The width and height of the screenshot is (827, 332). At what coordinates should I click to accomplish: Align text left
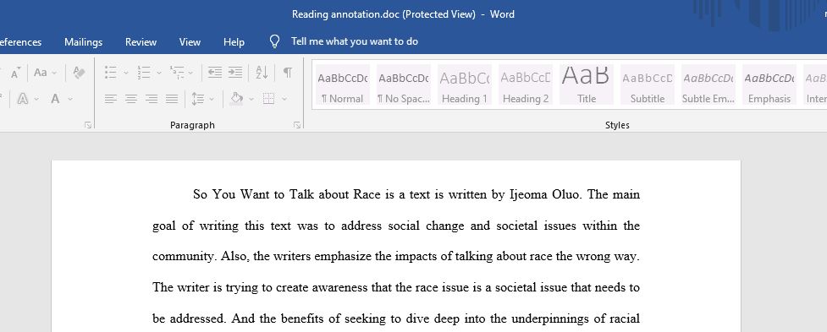(x=110, y=98)
